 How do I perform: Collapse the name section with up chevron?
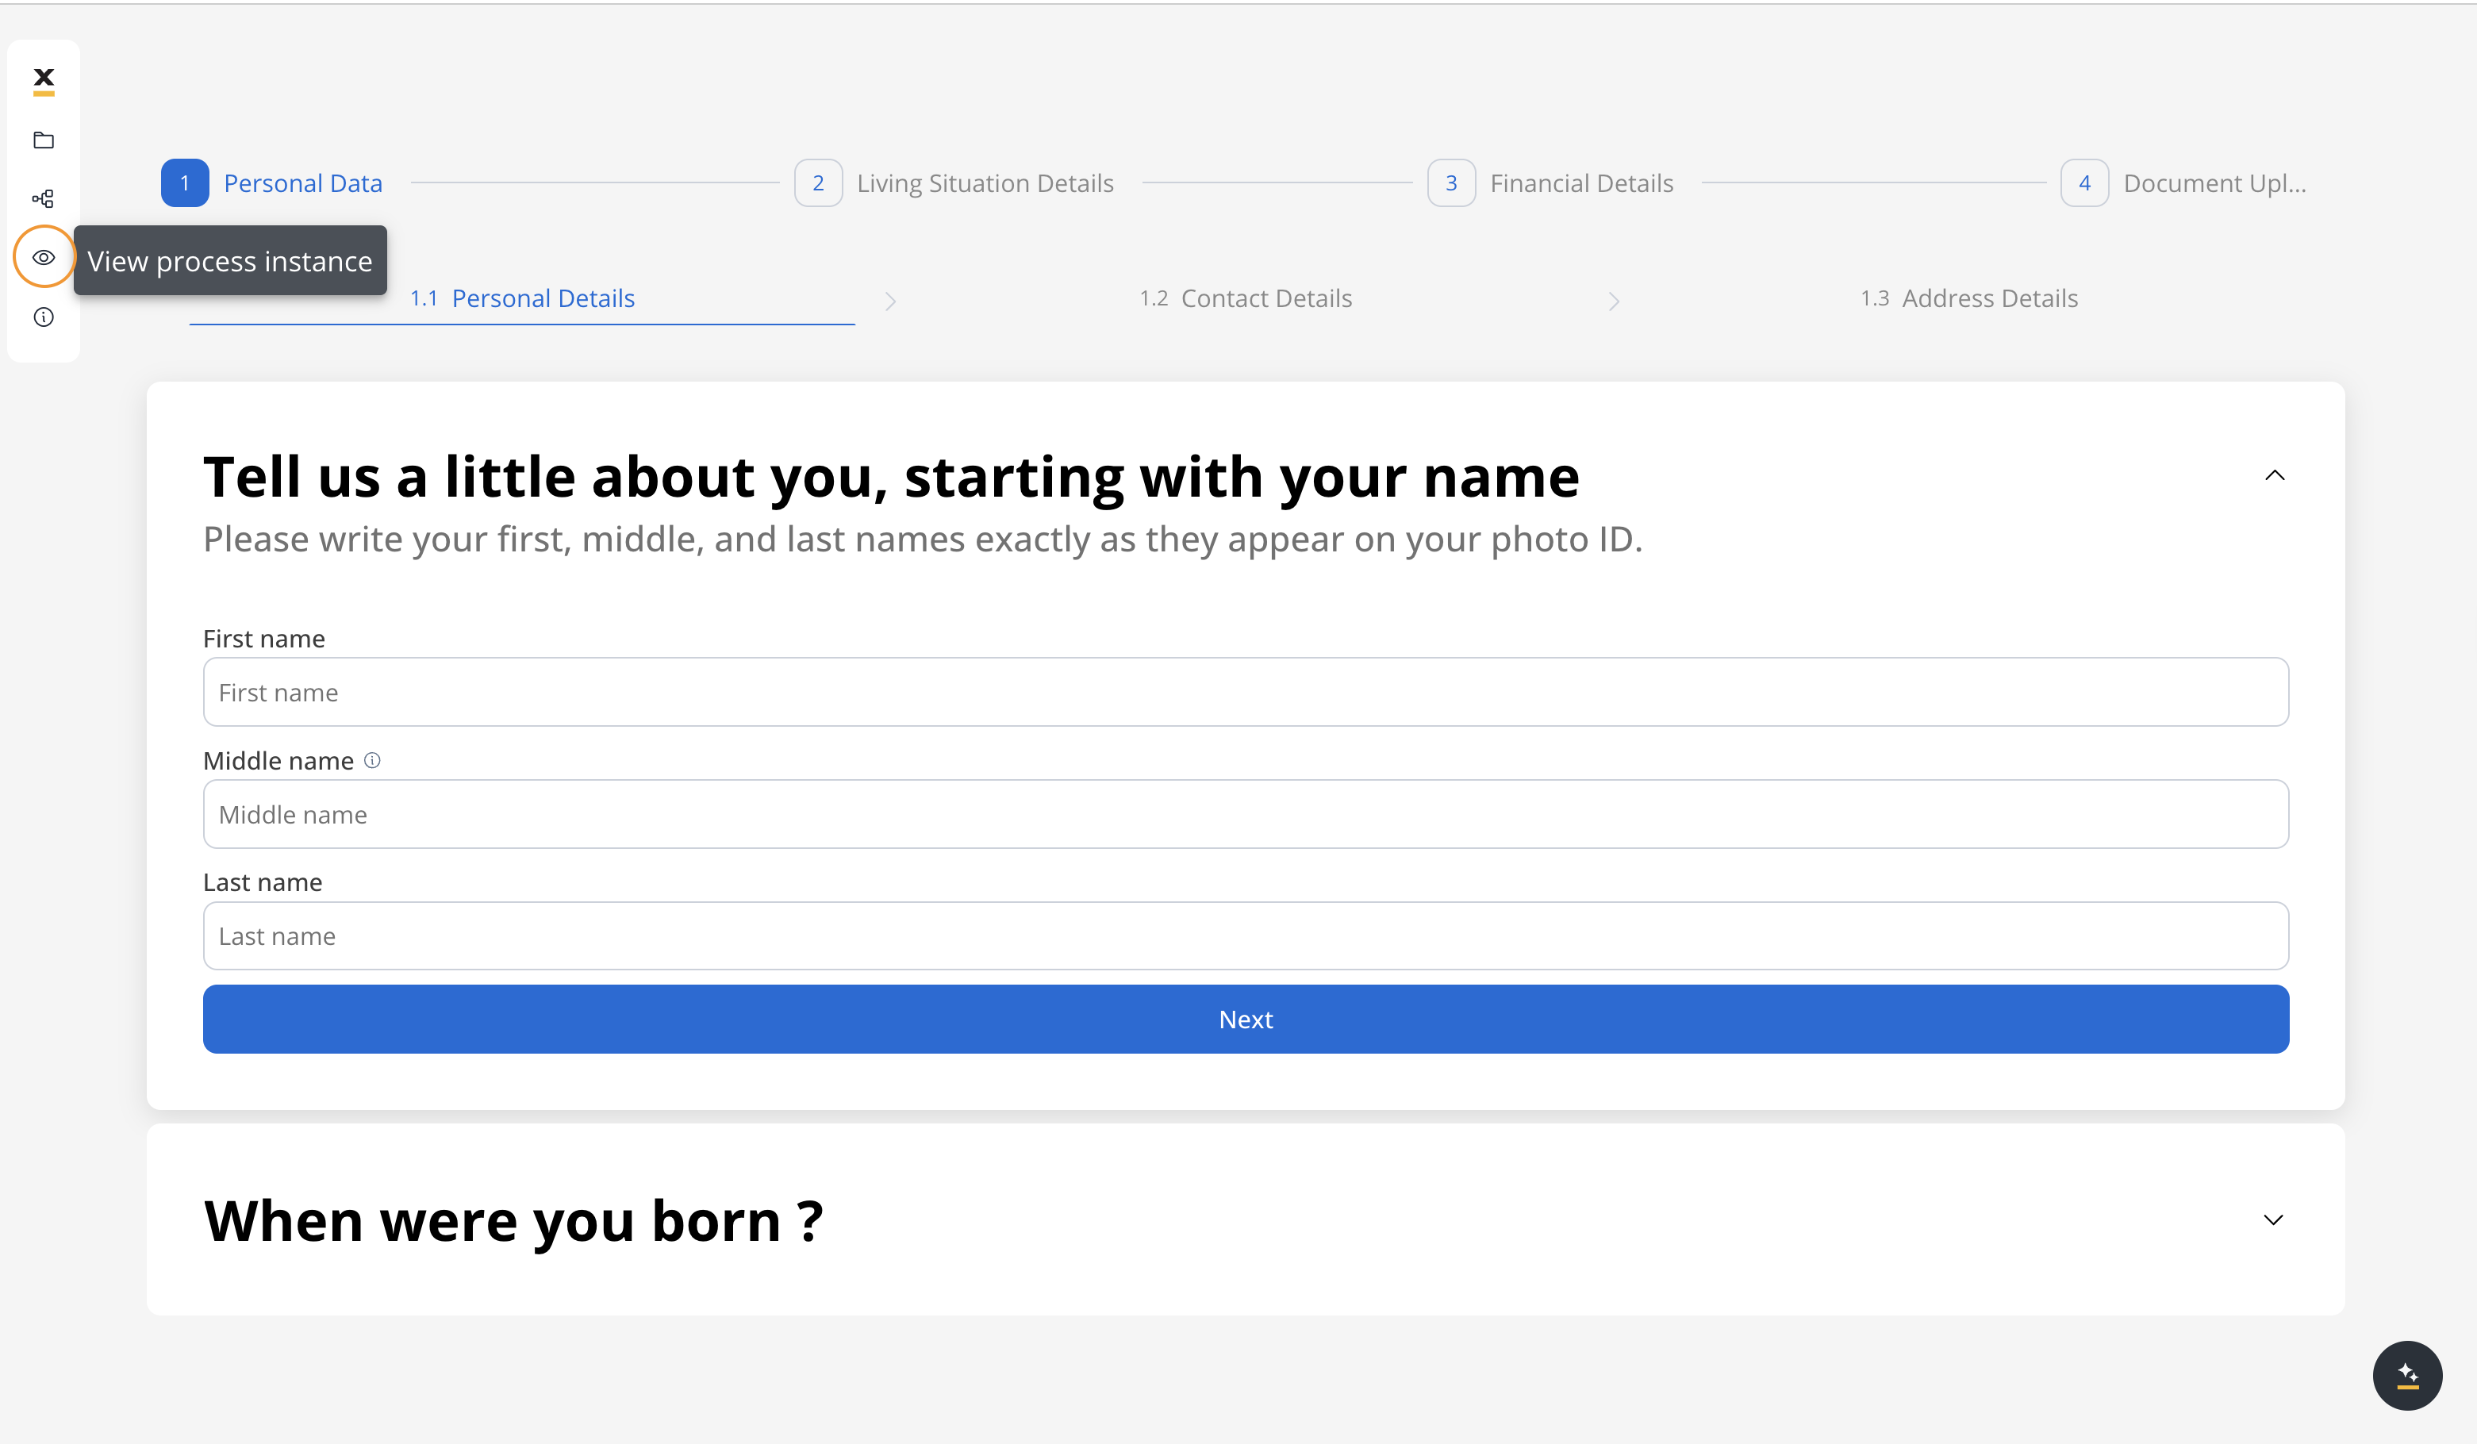[2274, 476]
